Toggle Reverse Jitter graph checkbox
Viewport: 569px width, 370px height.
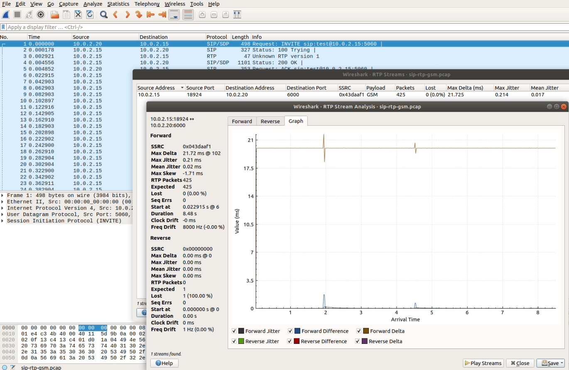[234, 341]
